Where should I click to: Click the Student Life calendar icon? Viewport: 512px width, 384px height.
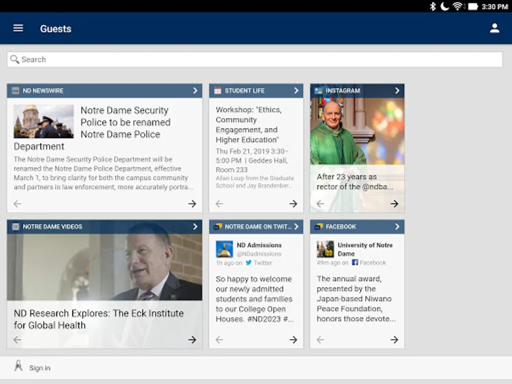218,90
